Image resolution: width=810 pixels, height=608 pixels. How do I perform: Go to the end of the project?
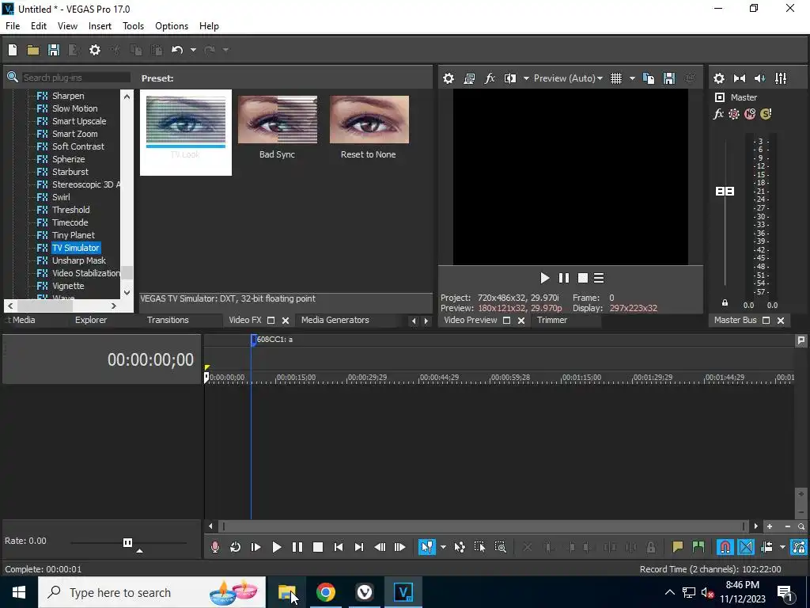(x=359, y=547)
